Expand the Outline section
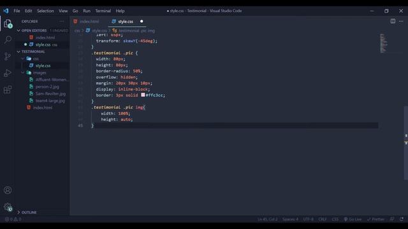Viewport: 408px width, 229px height. pos(18,212)
